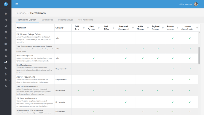Filter the Regional Manager column

pos(163,28)
